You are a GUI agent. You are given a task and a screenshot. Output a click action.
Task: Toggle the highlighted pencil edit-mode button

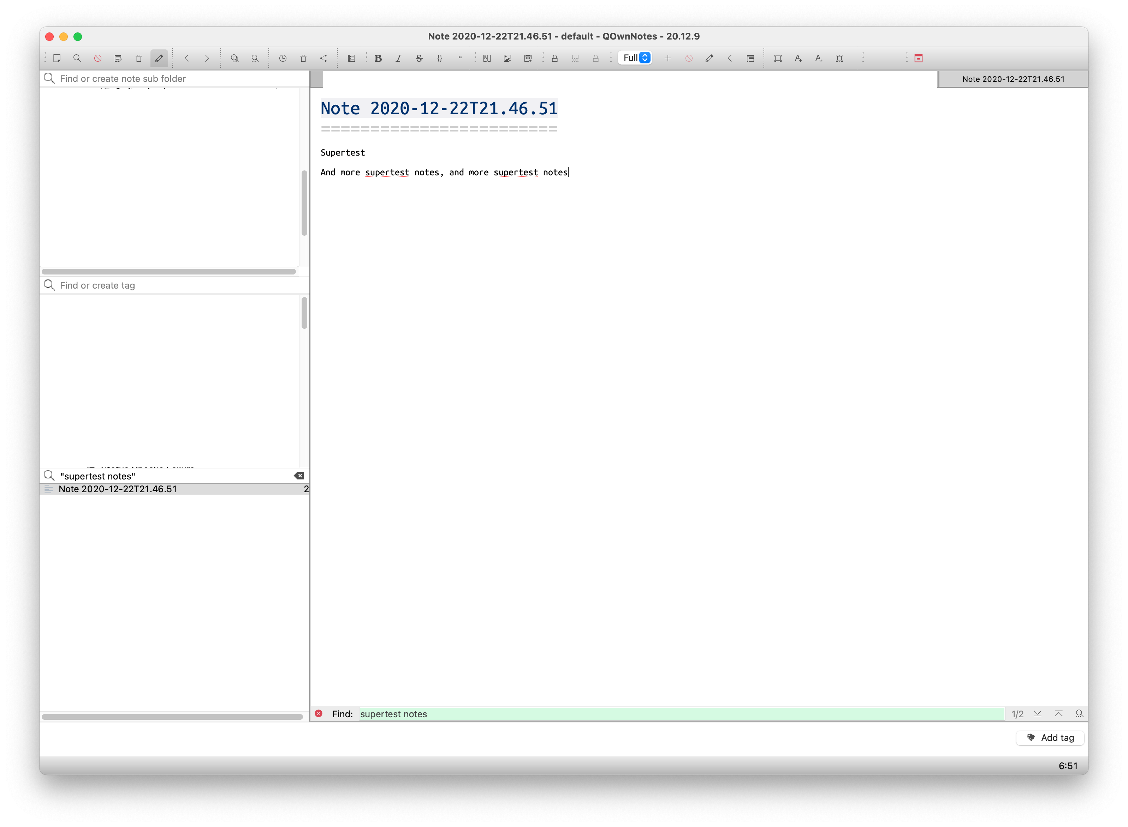[159, 58]
